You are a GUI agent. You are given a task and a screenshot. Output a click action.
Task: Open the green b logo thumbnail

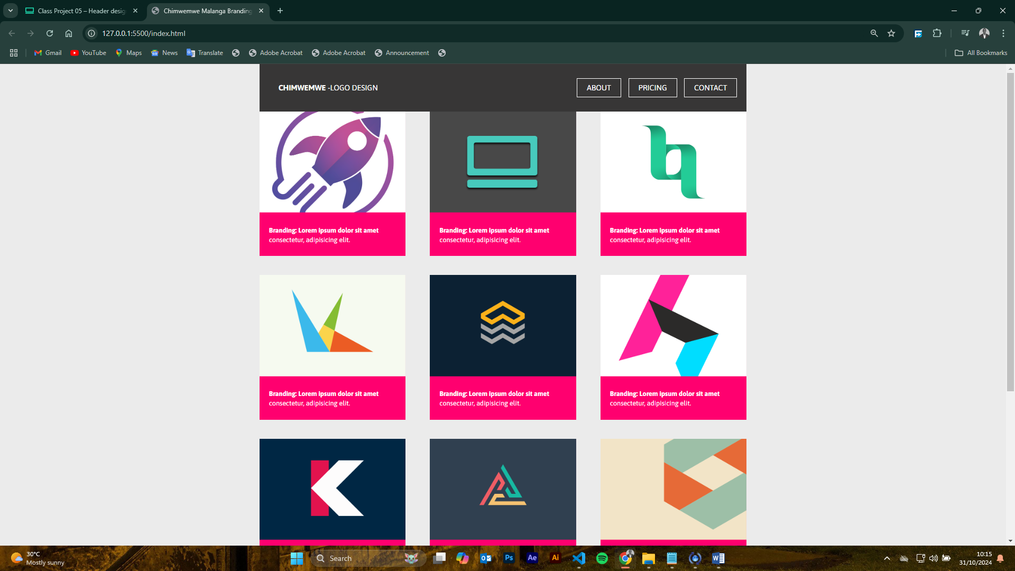(x=673, y=162)
